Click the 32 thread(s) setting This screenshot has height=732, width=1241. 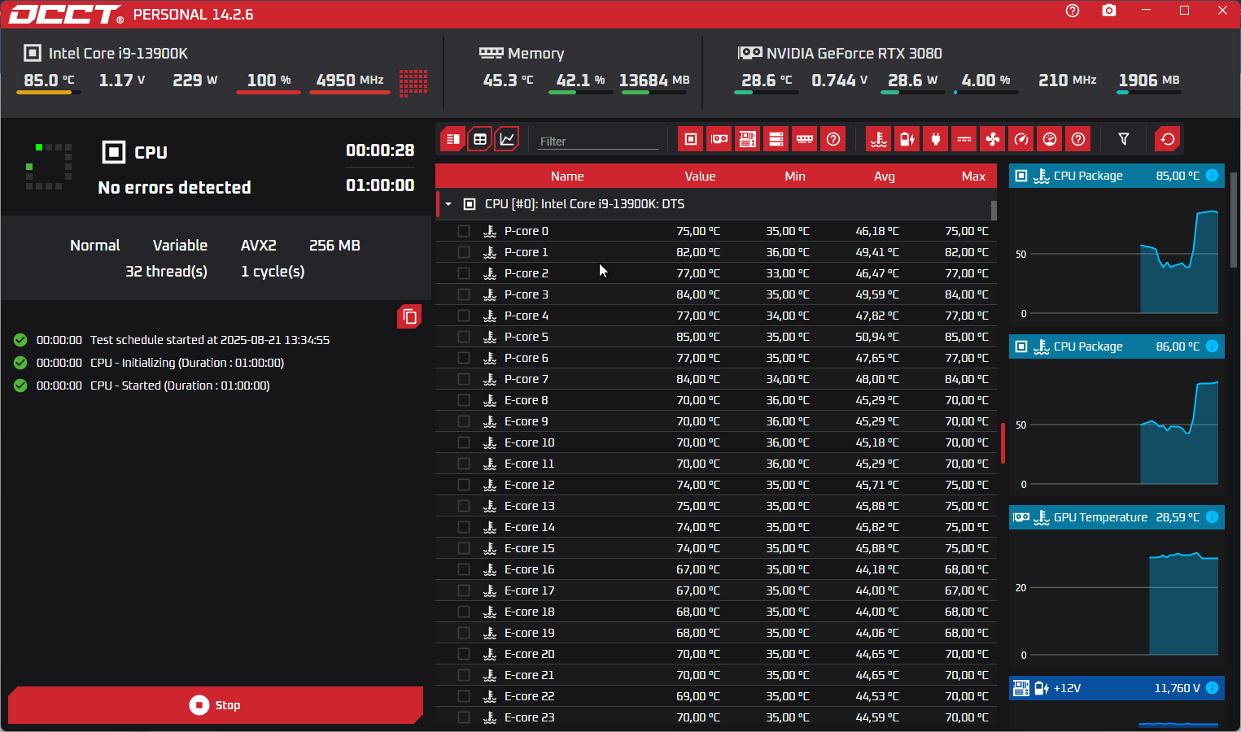click(166, 272)
